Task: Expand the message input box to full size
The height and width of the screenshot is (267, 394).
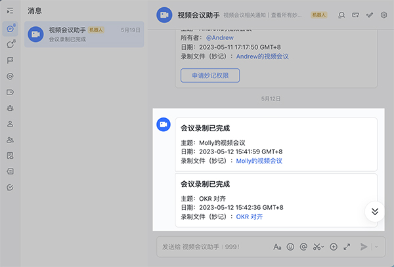Action: coord(346,247)
